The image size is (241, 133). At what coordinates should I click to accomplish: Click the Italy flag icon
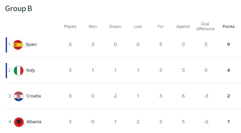point(18,70)
